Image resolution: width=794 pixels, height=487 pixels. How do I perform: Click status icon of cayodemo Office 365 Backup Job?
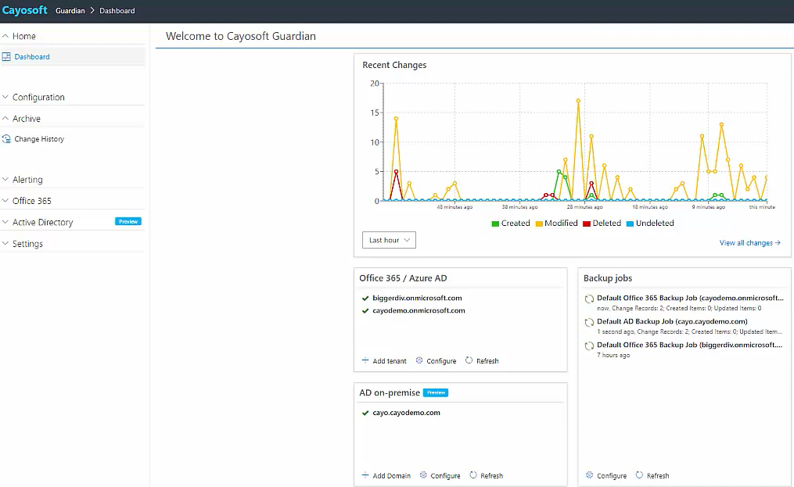pyautogui.click(x=589, y=299)
